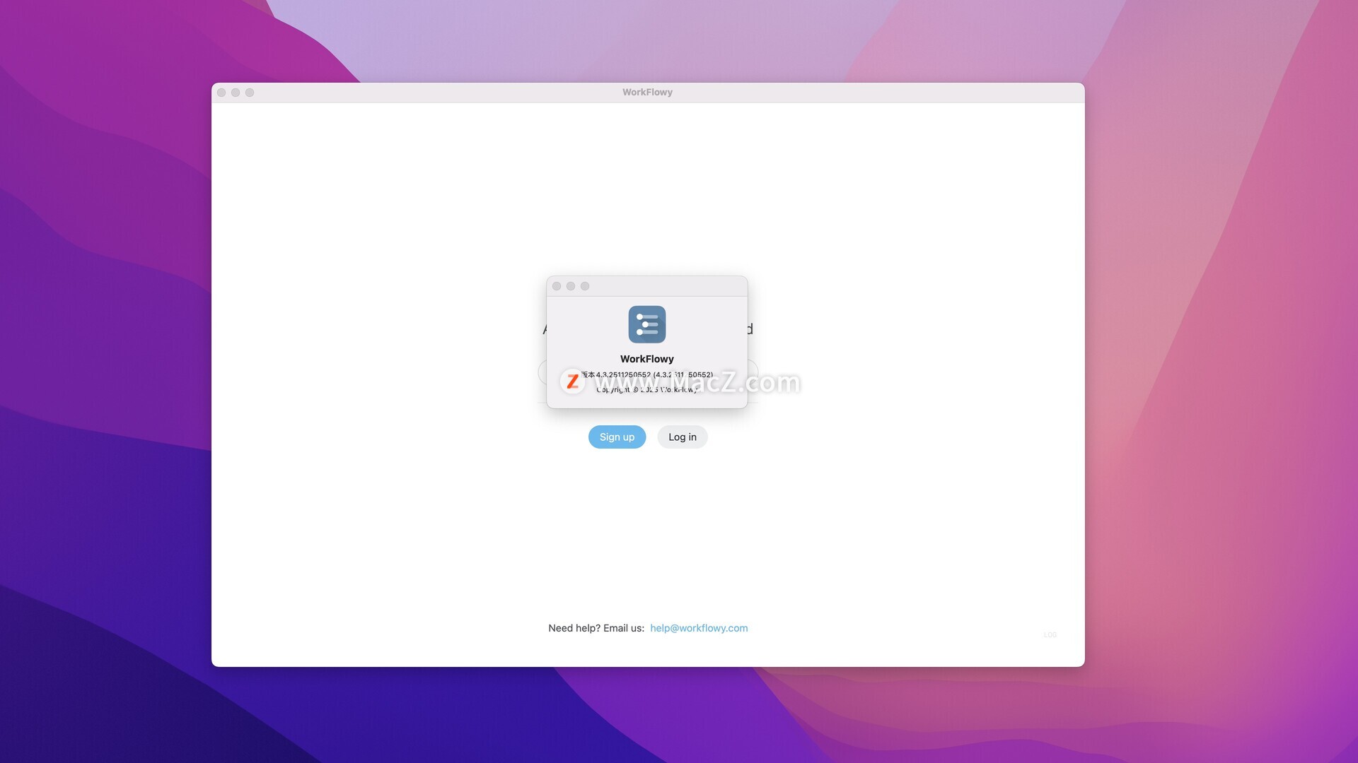Minimize the main WorkFlowy window
Screen dimensions: 1358x763
236,93
